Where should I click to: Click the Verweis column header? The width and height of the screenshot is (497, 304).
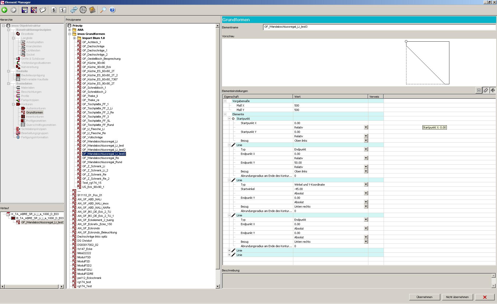click(x=376, y=97)
